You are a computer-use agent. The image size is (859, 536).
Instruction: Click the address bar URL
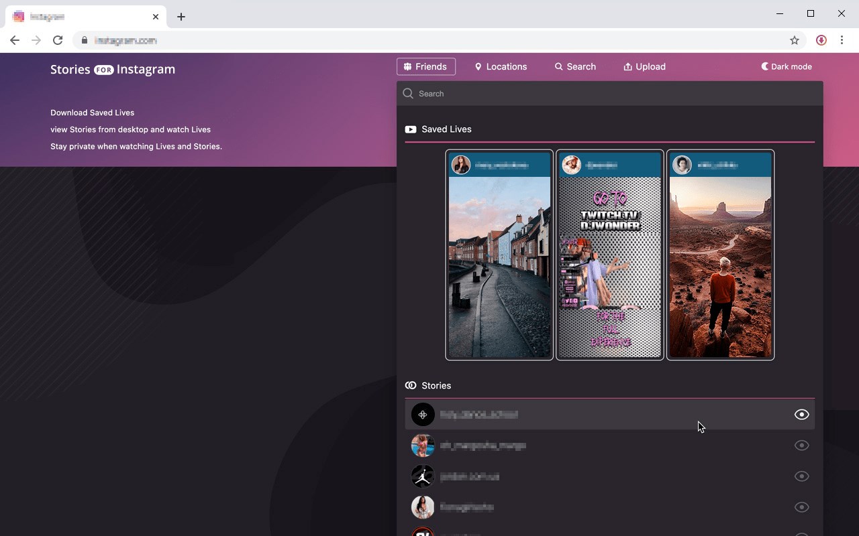125,40
